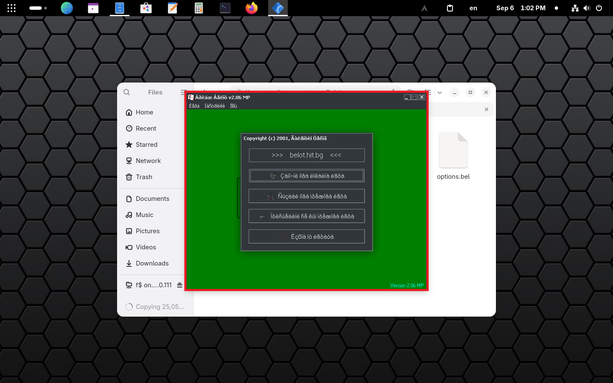Open the Videos folder in the sidebar
The image size is (613, 383).
155,247
